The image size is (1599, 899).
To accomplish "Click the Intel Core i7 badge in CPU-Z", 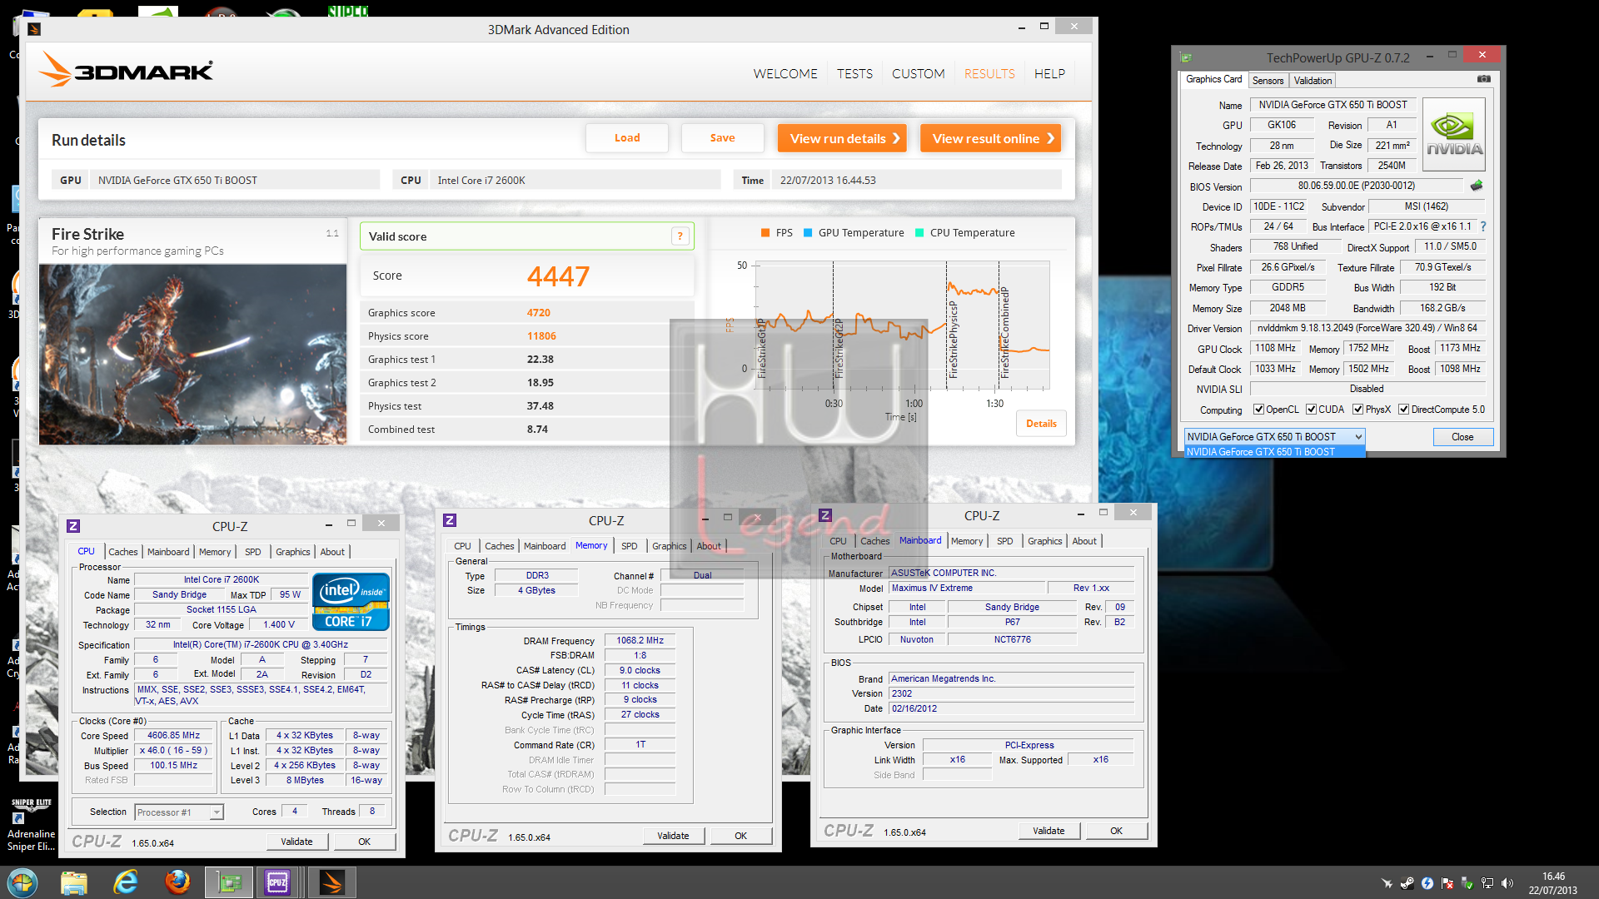I will (351, 602).
